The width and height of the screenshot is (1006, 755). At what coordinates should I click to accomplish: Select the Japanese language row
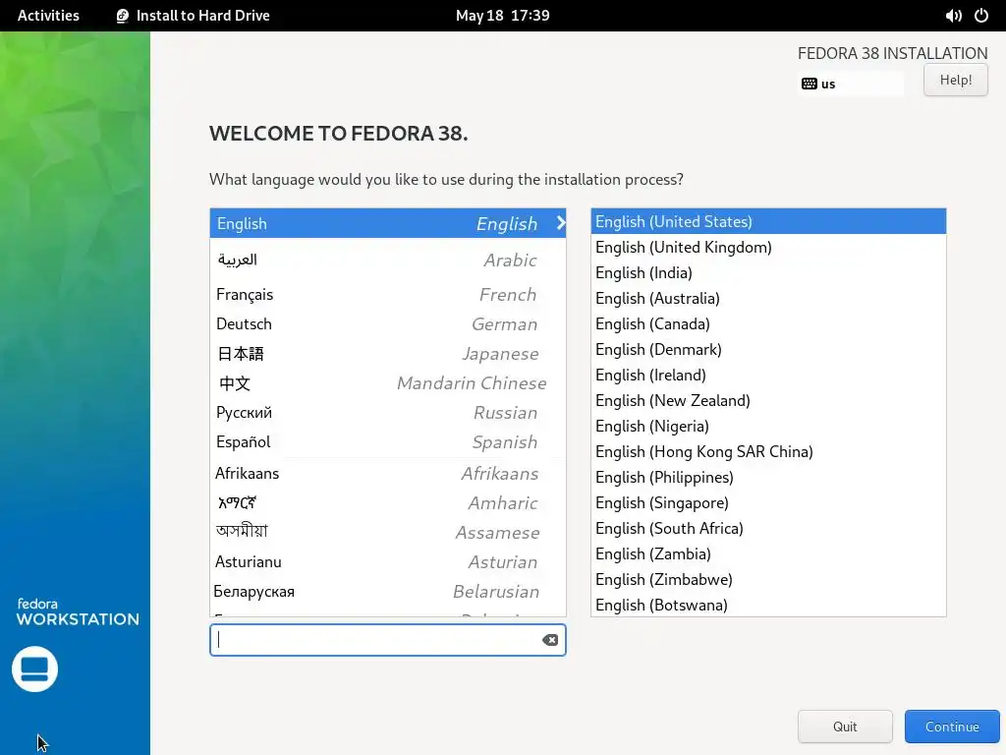tap(388, 354)
